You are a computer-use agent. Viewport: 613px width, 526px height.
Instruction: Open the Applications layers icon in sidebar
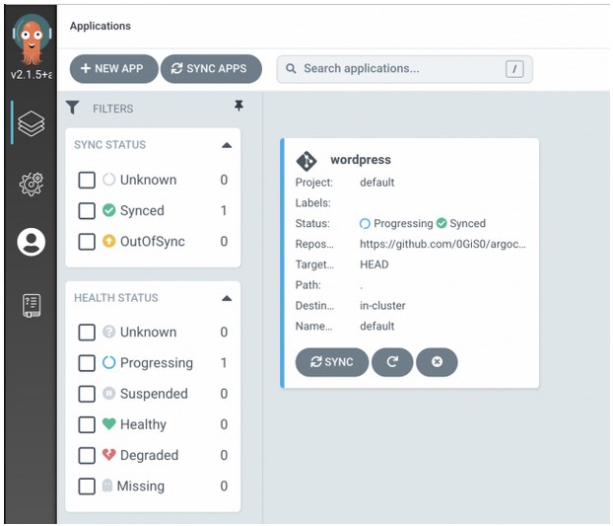coord(32,123)
